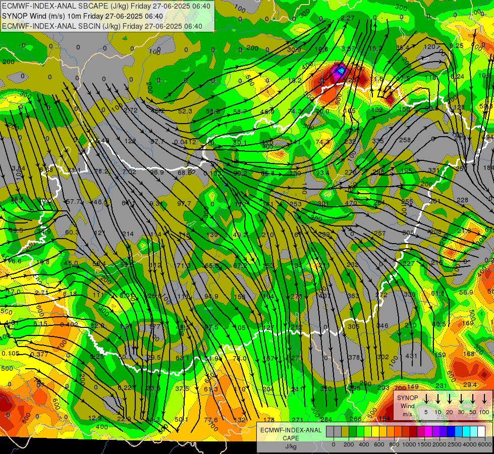Click the map value 0.105
Viewport: 494px width, 454px height.
(x=11, y=354)
